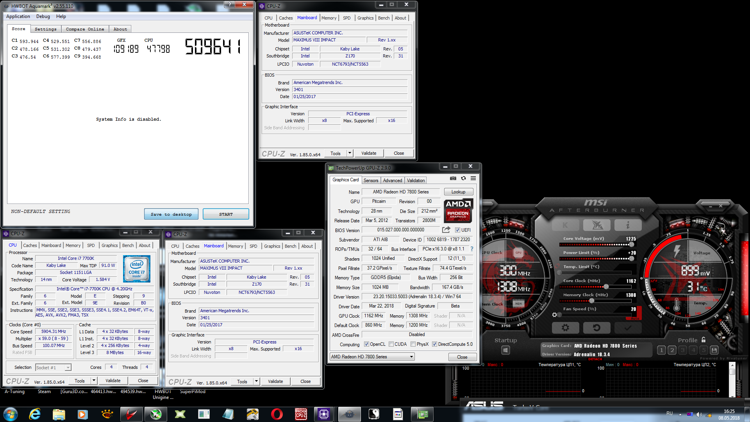Click the Core Clock slider handle
The height and width of the screenshot is (422, 750).
(x=606, y=287)
